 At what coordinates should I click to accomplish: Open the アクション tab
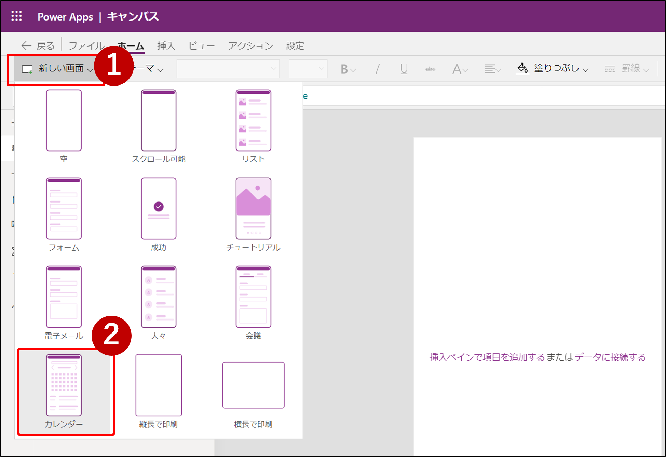click(250, 45)
